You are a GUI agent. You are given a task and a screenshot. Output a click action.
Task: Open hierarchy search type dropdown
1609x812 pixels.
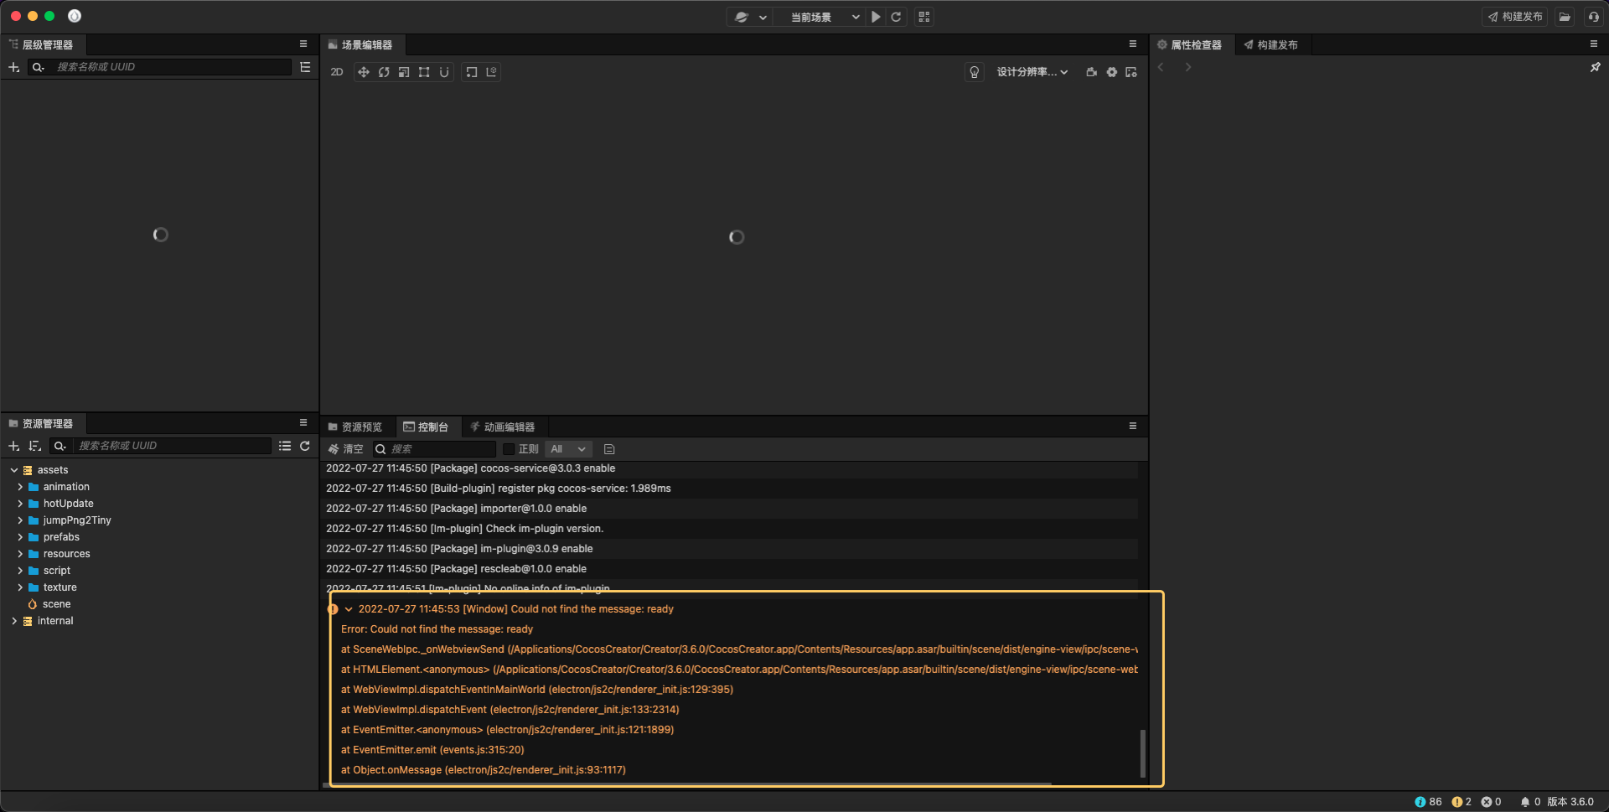pyautogui.click(x=38, y=67)
